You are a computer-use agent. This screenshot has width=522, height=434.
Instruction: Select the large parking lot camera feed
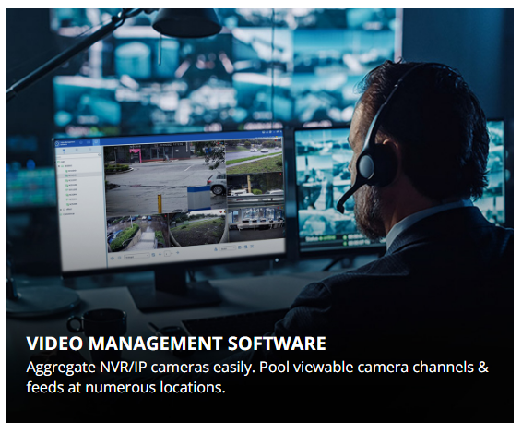point(165,178)
